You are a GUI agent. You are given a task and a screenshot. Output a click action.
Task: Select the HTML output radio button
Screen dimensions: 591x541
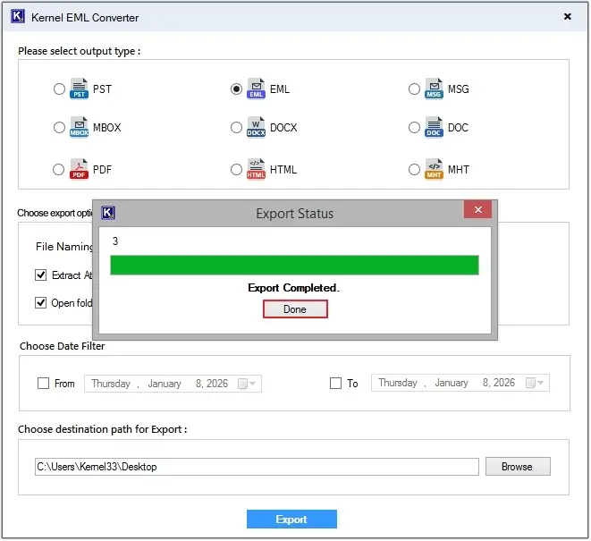236,169
